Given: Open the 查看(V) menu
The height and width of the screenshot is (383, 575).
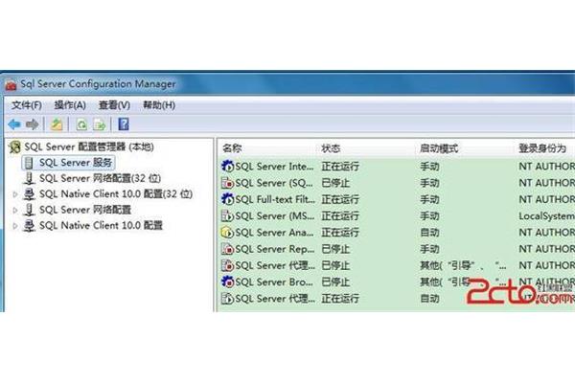Looking at the screenshot, I should pos(114,105).
